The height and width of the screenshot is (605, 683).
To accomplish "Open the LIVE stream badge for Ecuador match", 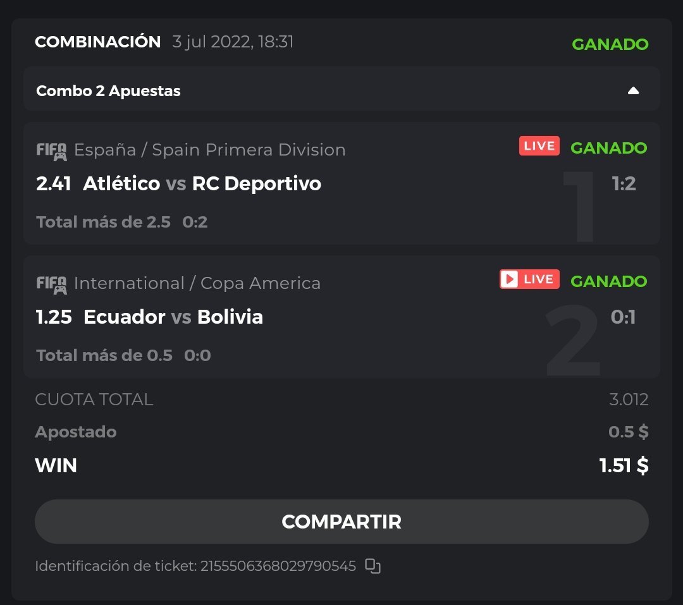I will tap(529, 279).
